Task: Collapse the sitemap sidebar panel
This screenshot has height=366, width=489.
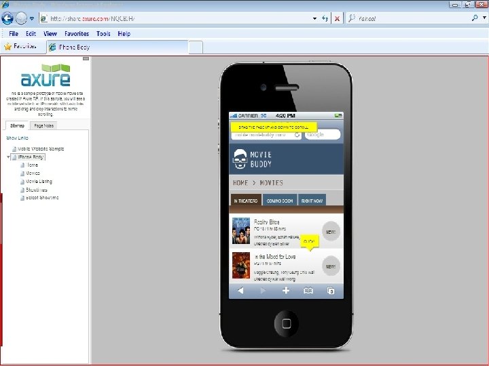Action: 86,58
